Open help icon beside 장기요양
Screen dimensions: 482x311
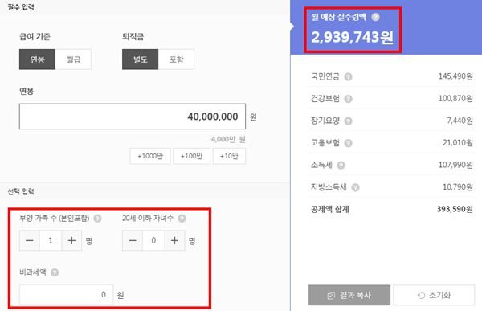348,121
